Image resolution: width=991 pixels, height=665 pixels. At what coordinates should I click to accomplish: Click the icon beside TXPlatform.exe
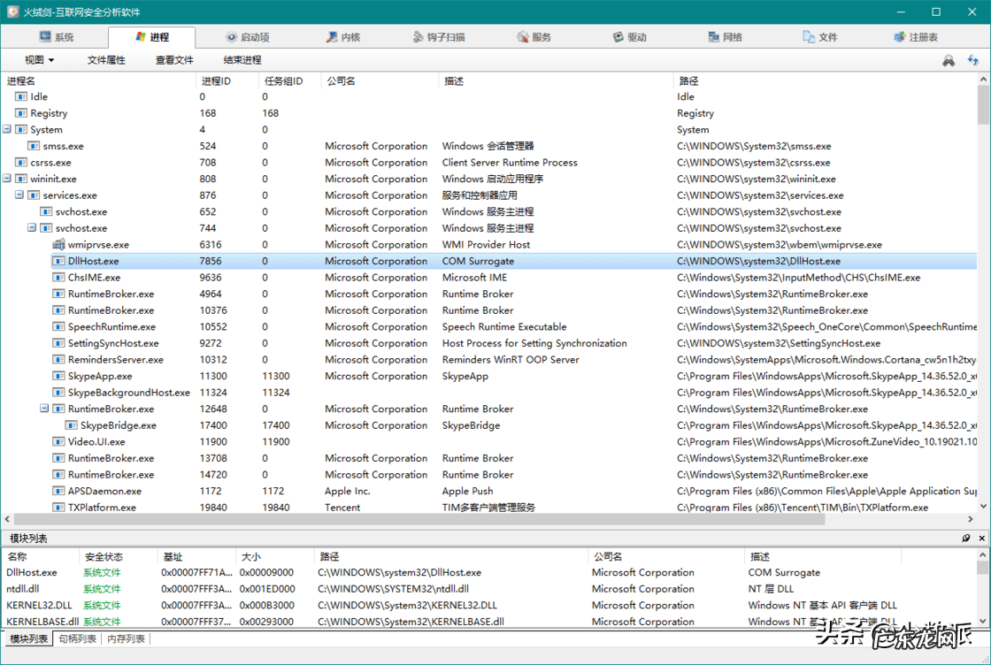(x=58, y=508)
